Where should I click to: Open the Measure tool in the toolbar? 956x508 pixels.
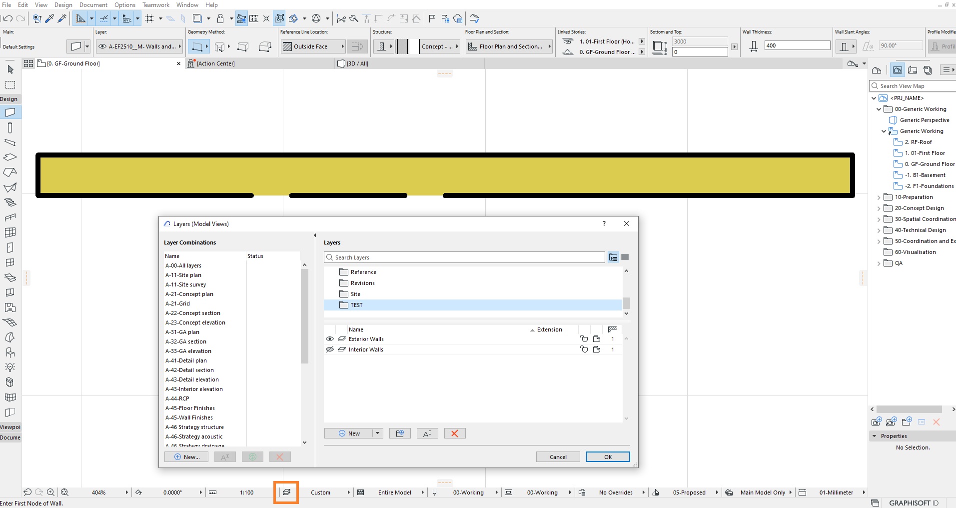click(x=254, y=18)
